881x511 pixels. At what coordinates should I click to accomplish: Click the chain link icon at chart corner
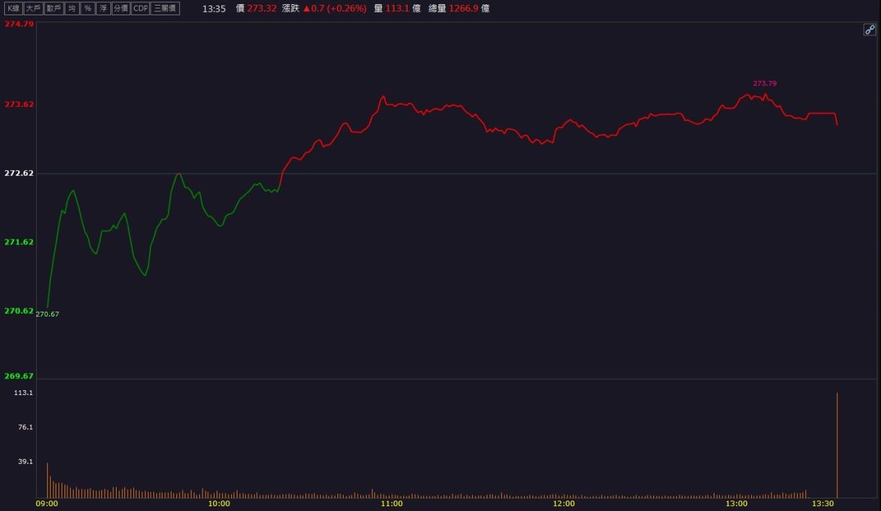tap(869, 29)
